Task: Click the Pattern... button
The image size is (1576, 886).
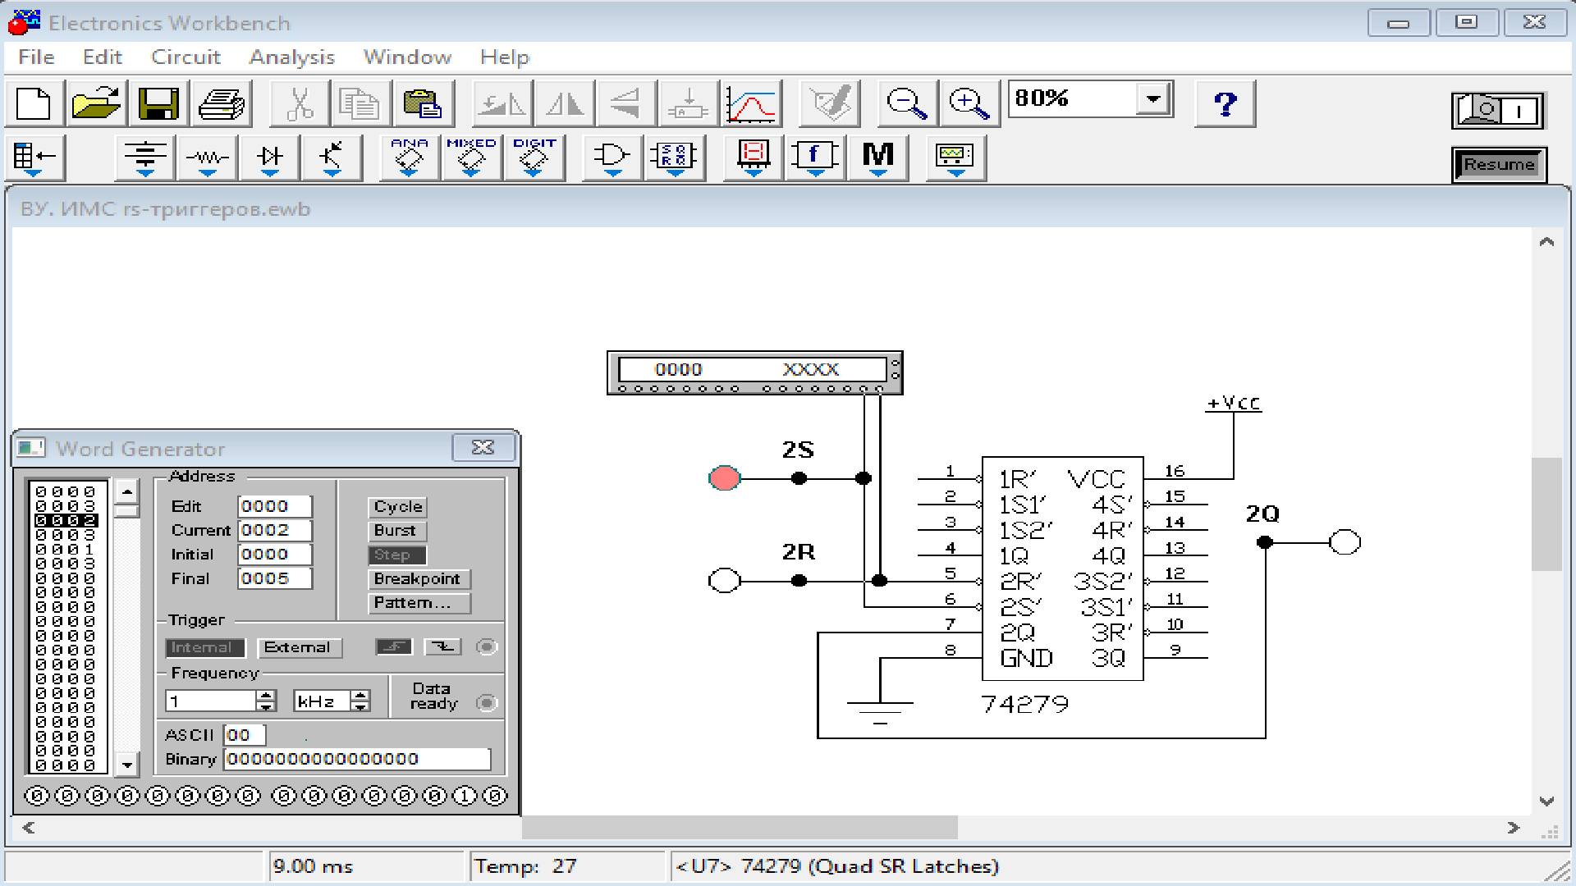Action: (419, 603)
